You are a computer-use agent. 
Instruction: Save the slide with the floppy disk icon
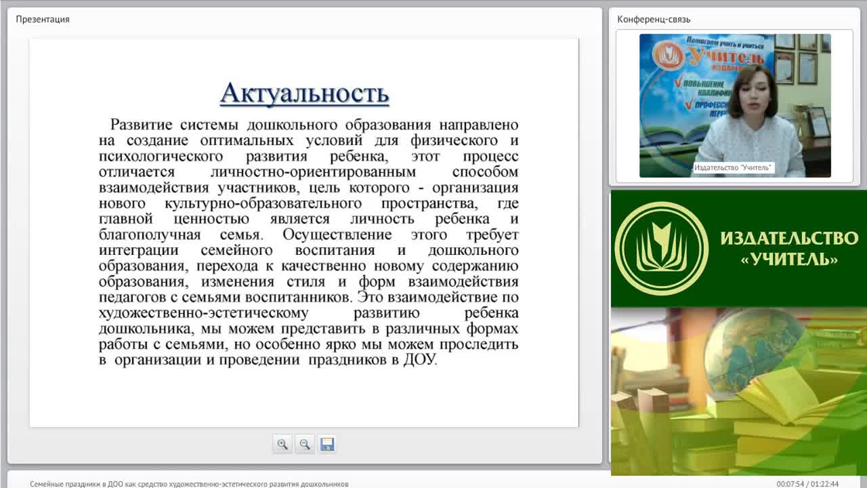pyautogui.click(x=327, y=444)
